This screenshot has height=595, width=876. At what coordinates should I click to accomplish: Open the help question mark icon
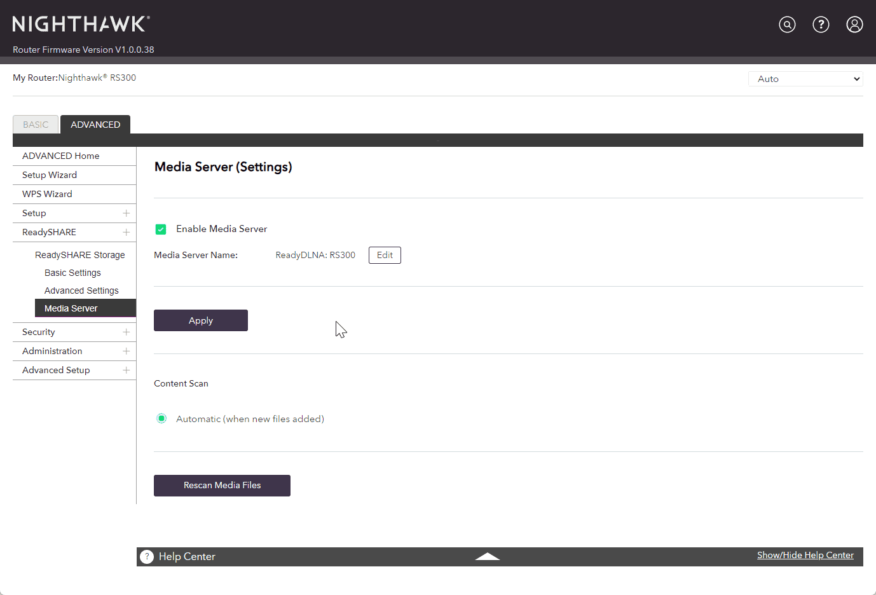(x=821, y=25)
